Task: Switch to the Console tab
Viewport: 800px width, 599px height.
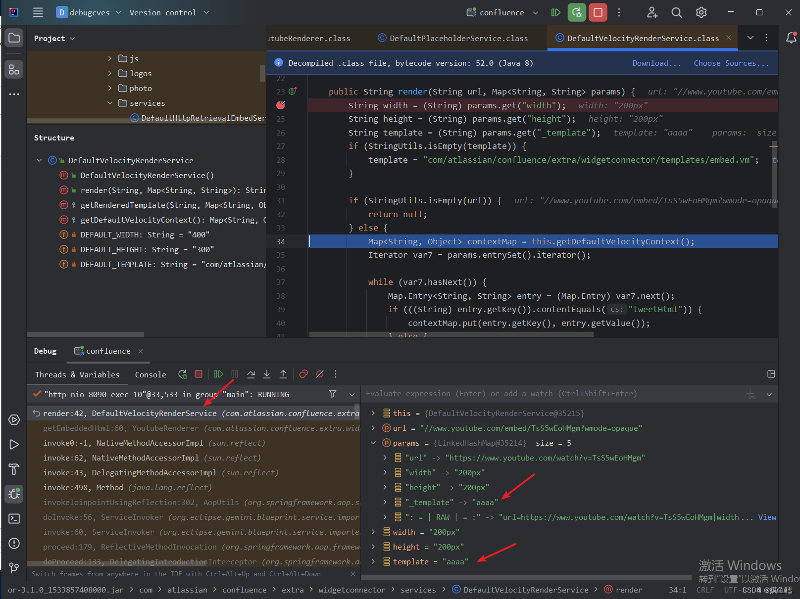Action: [150, 374]
